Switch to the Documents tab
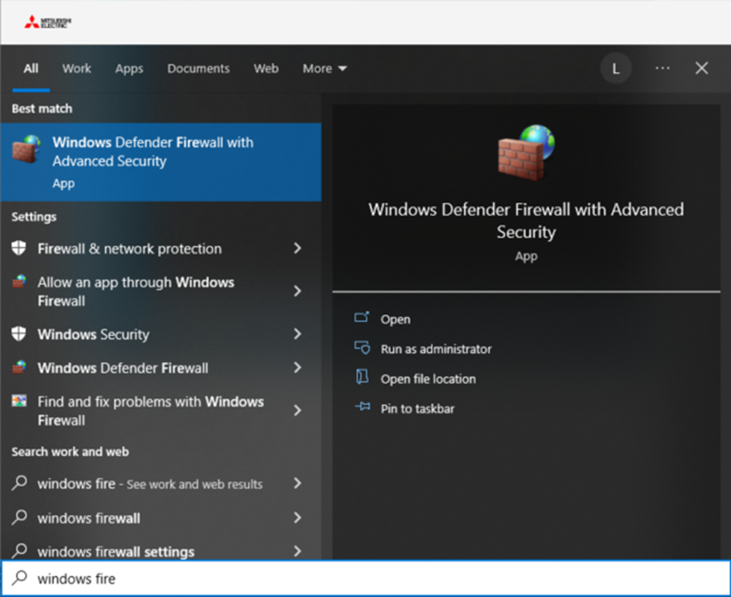 [x=198, y=69]
